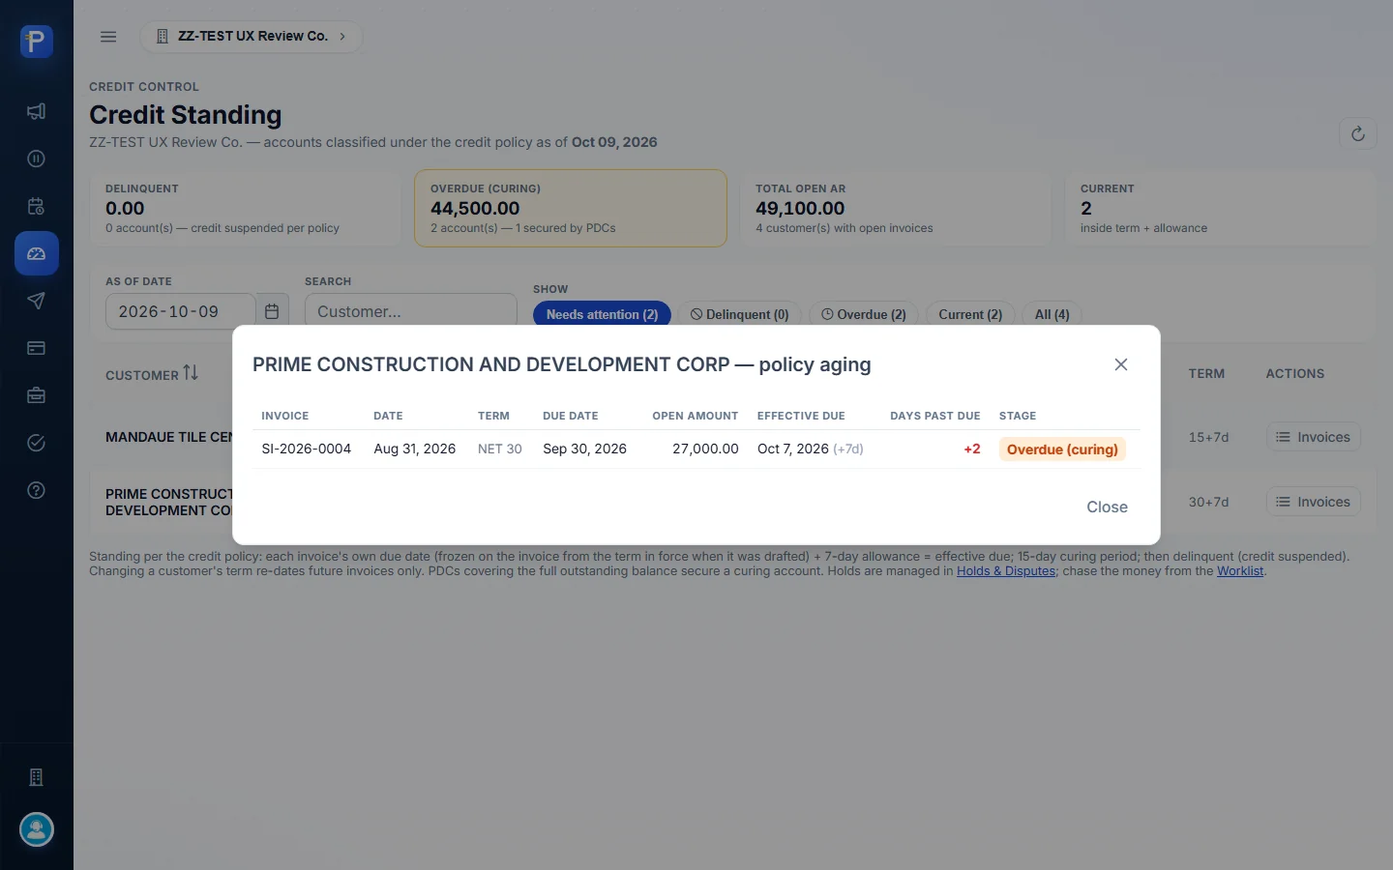Click the Current summary card
Screen dimensions: 1393x870
[1220, 208]
